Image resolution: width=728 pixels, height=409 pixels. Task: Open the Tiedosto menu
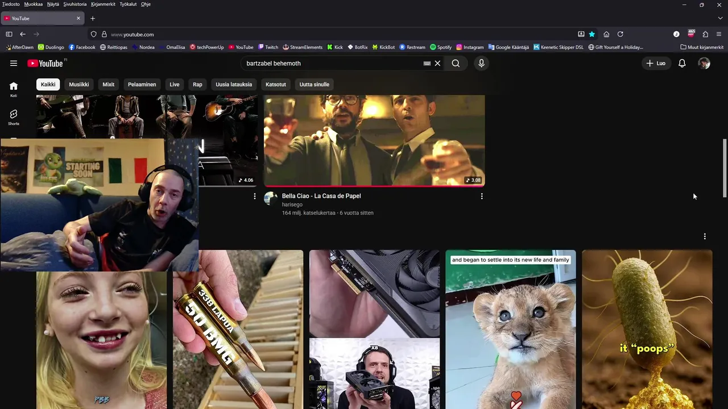(11, 4)
